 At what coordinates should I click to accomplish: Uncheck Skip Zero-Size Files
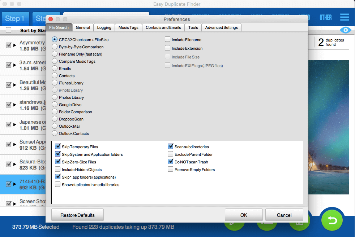click(58, 162)
